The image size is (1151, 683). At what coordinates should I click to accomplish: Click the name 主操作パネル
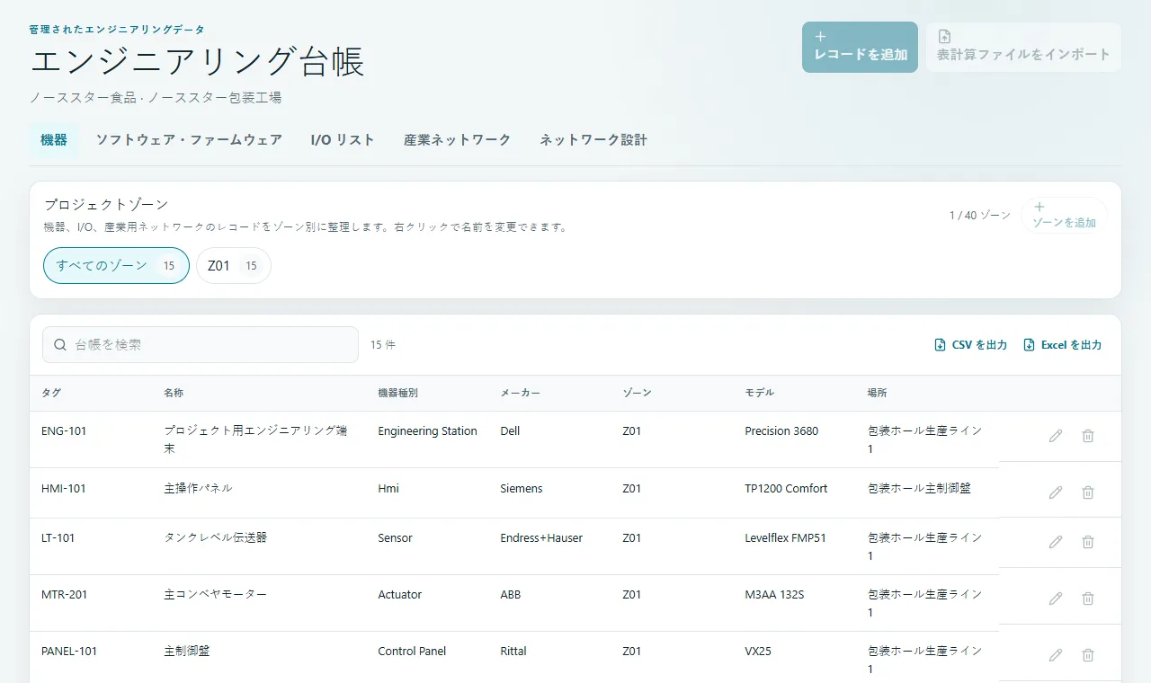198,489
